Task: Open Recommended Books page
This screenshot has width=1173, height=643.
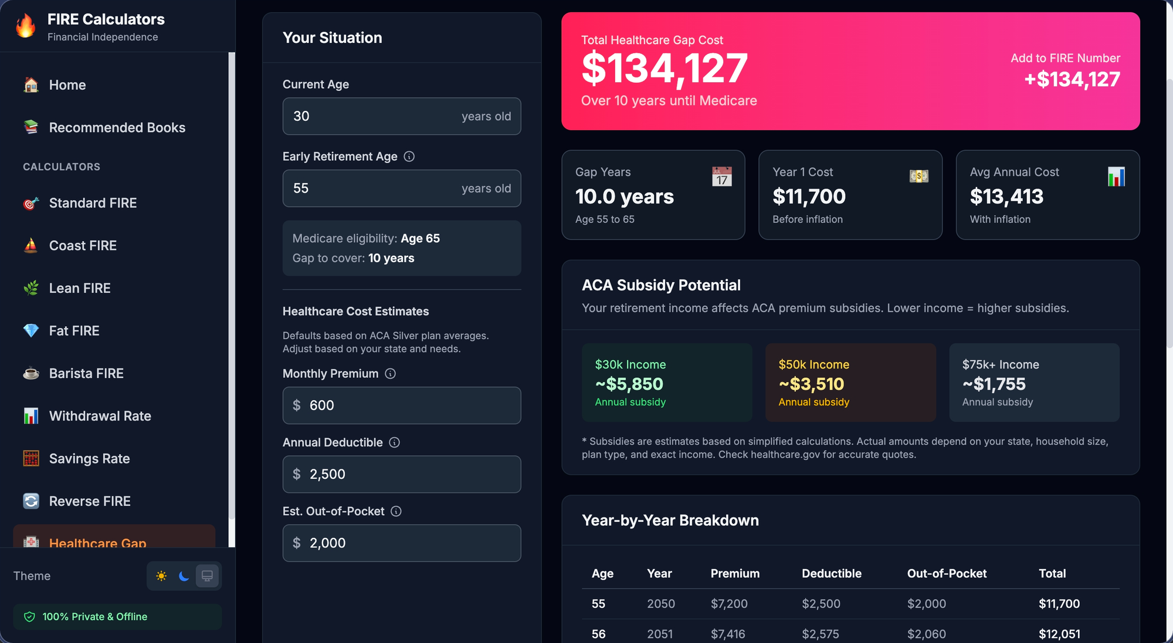Action: (117, 127)
